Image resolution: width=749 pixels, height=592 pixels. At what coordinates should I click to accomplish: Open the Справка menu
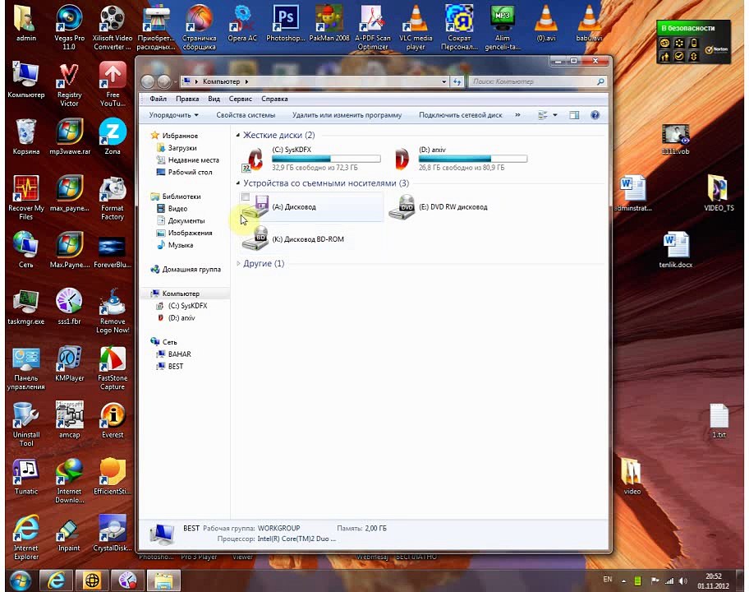click(x=274, y=99)
